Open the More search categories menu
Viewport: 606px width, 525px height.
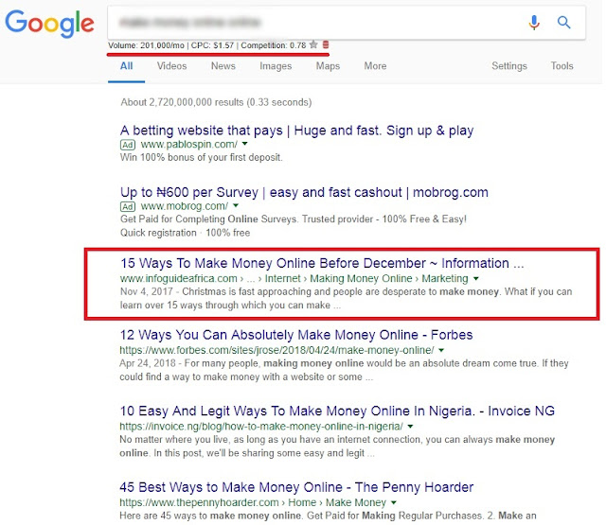coord(375,66)
